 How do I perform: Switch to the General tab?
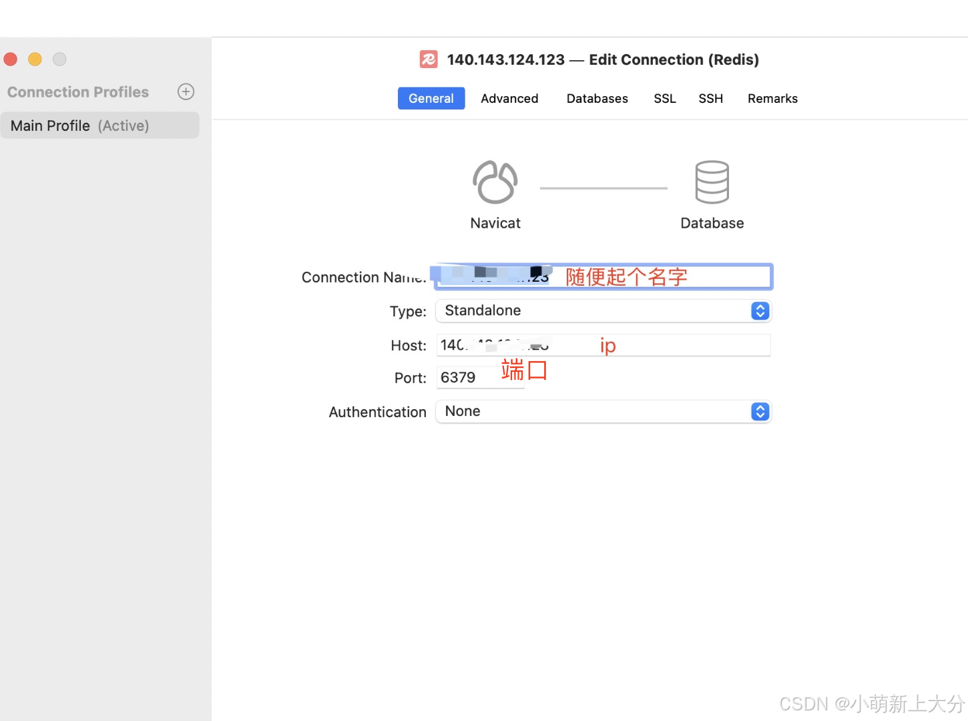point(431,98)
